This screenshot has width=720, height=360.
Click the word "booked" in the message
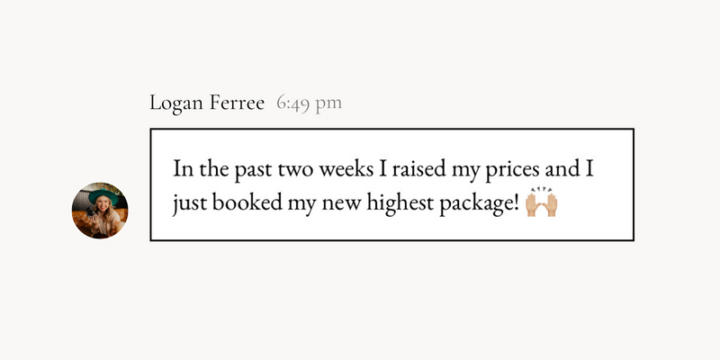pyautogui.click(x=247, y=202)
